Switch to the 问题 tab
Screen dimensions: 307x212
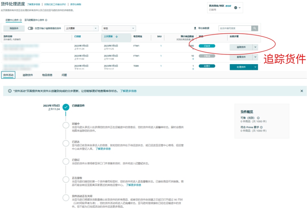(x=64, y=75)
